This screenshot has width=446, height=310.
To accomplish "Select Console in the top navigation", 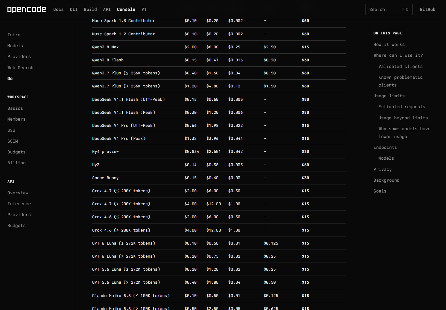I will coord(126,9).
